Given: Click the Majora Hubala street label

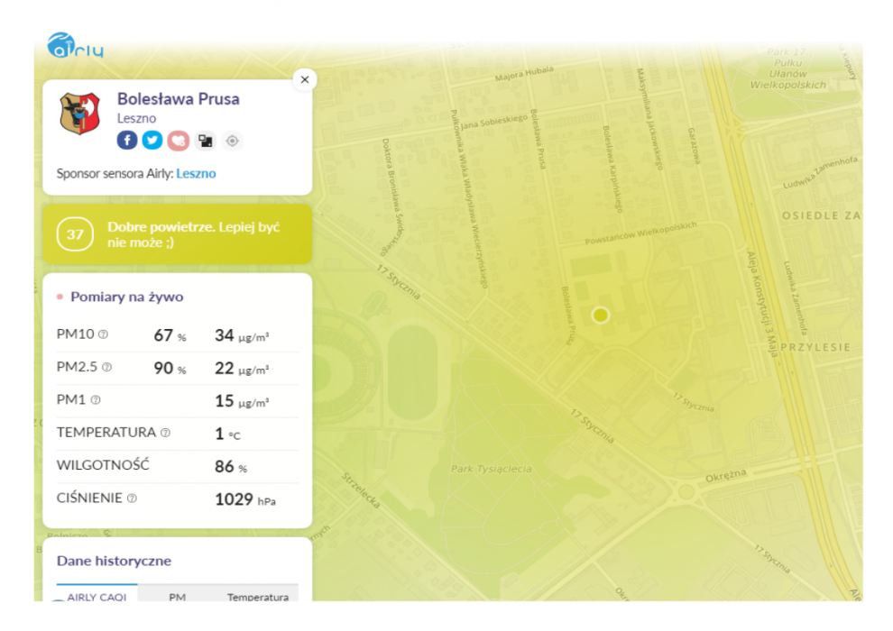Looking at the screenshot, I should tap(524, 73).
